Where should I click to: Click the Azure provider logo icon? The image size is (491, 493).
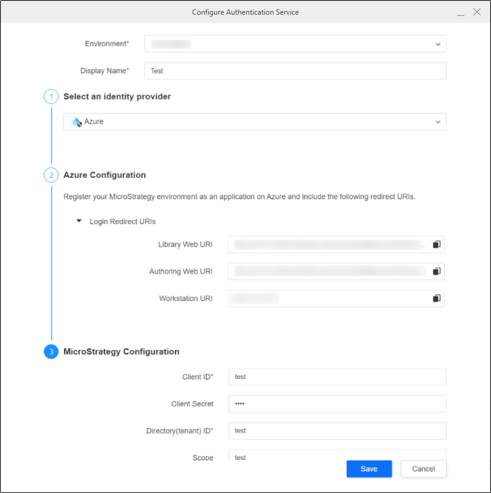[x=77, y=122]
